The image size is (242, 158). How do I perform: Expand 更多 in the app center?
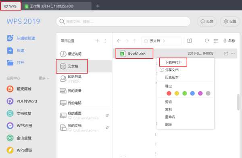click(x=44, y=78)
